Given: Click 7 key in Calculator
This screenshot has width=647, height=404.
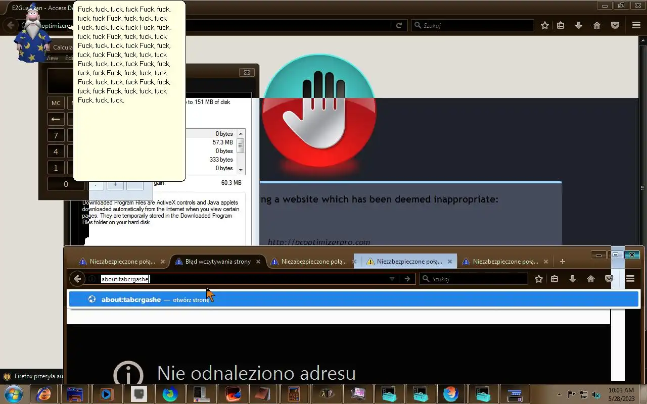Looking at the screenshot, I should pos(56,135).
